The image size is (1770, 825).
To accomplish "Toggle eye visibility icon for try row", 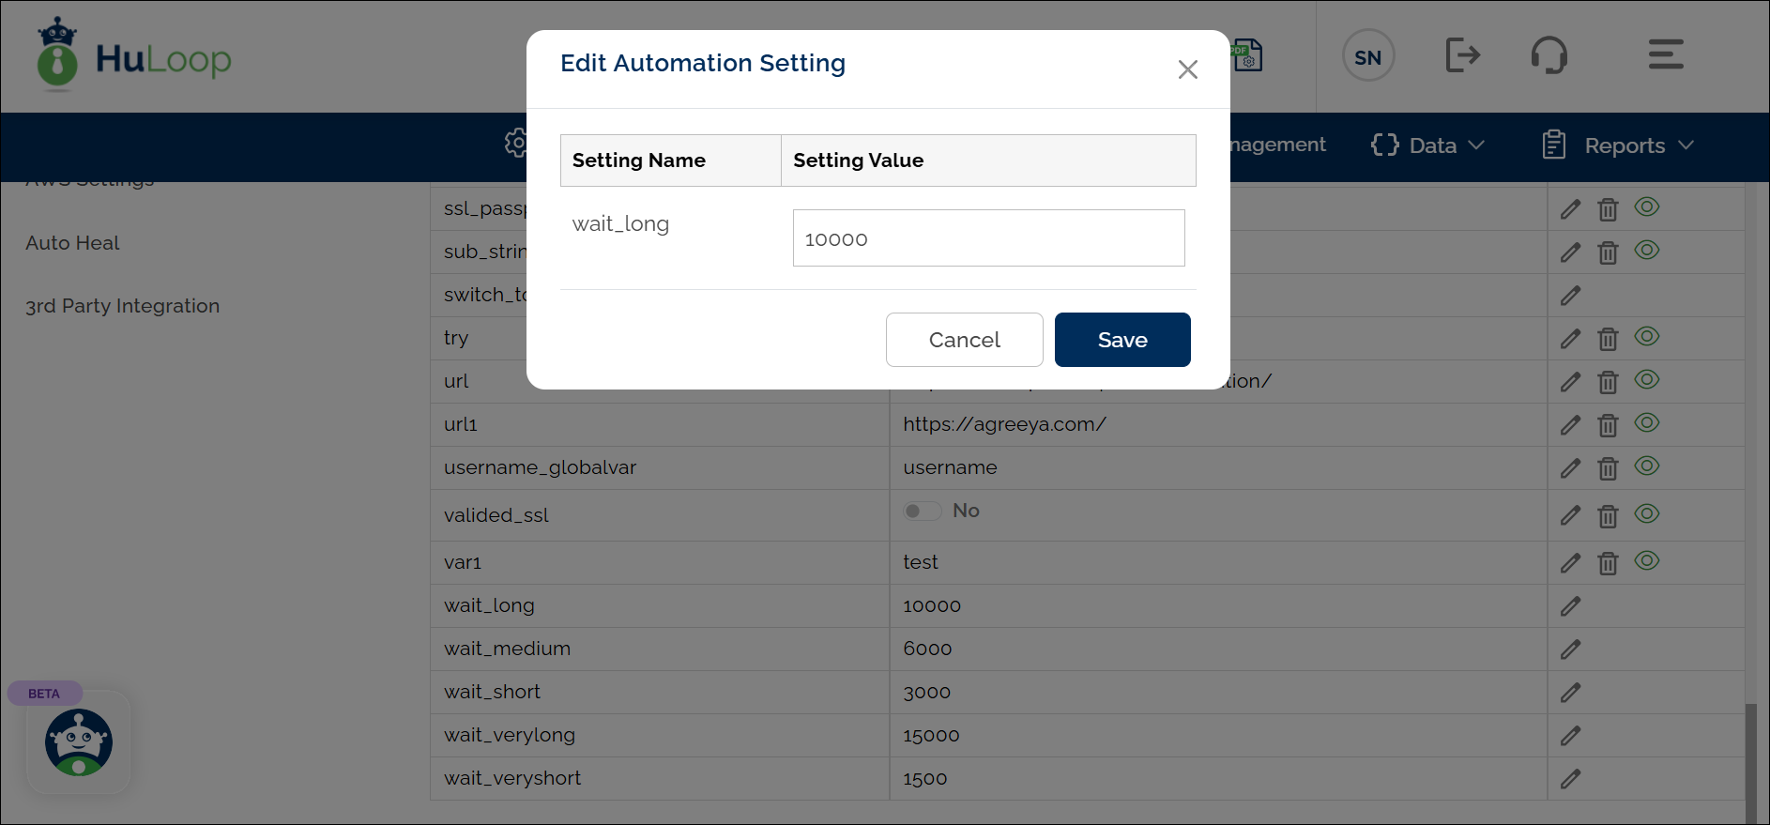I will pyautogui.click(x=1647, y=337).
